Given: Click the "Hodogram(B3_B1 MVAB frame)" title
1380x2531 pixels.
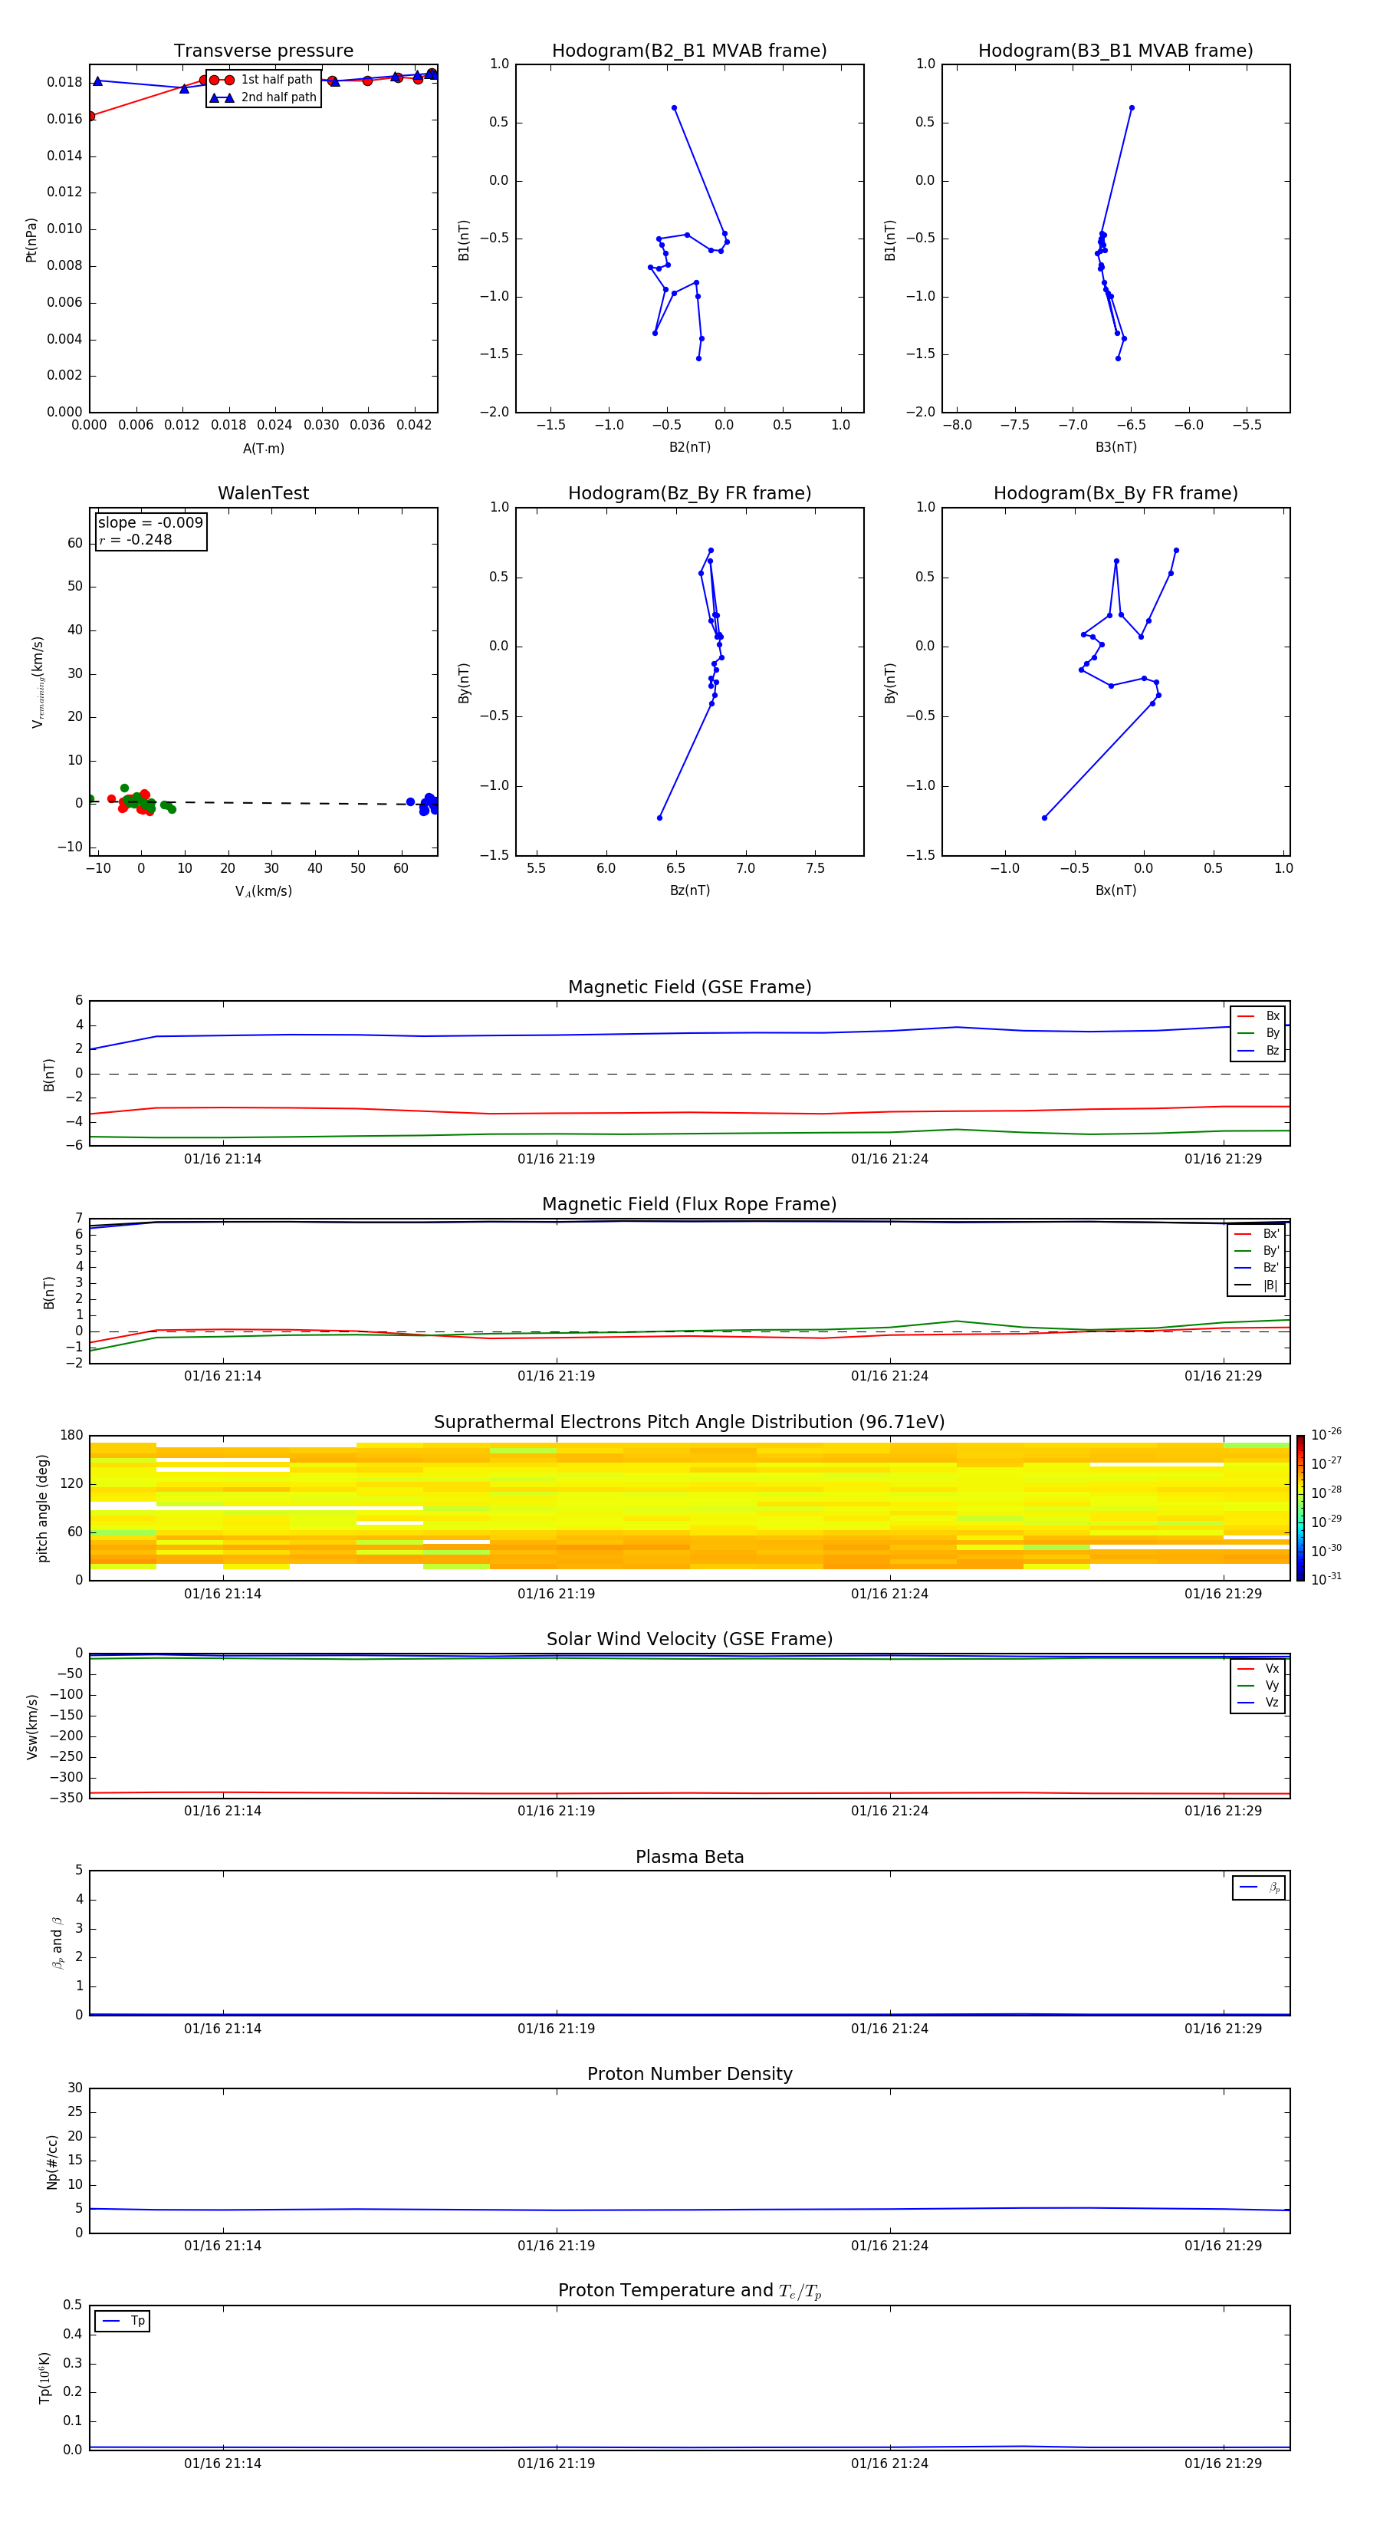Looking at the screenshot, I should tap(1115, 51).
